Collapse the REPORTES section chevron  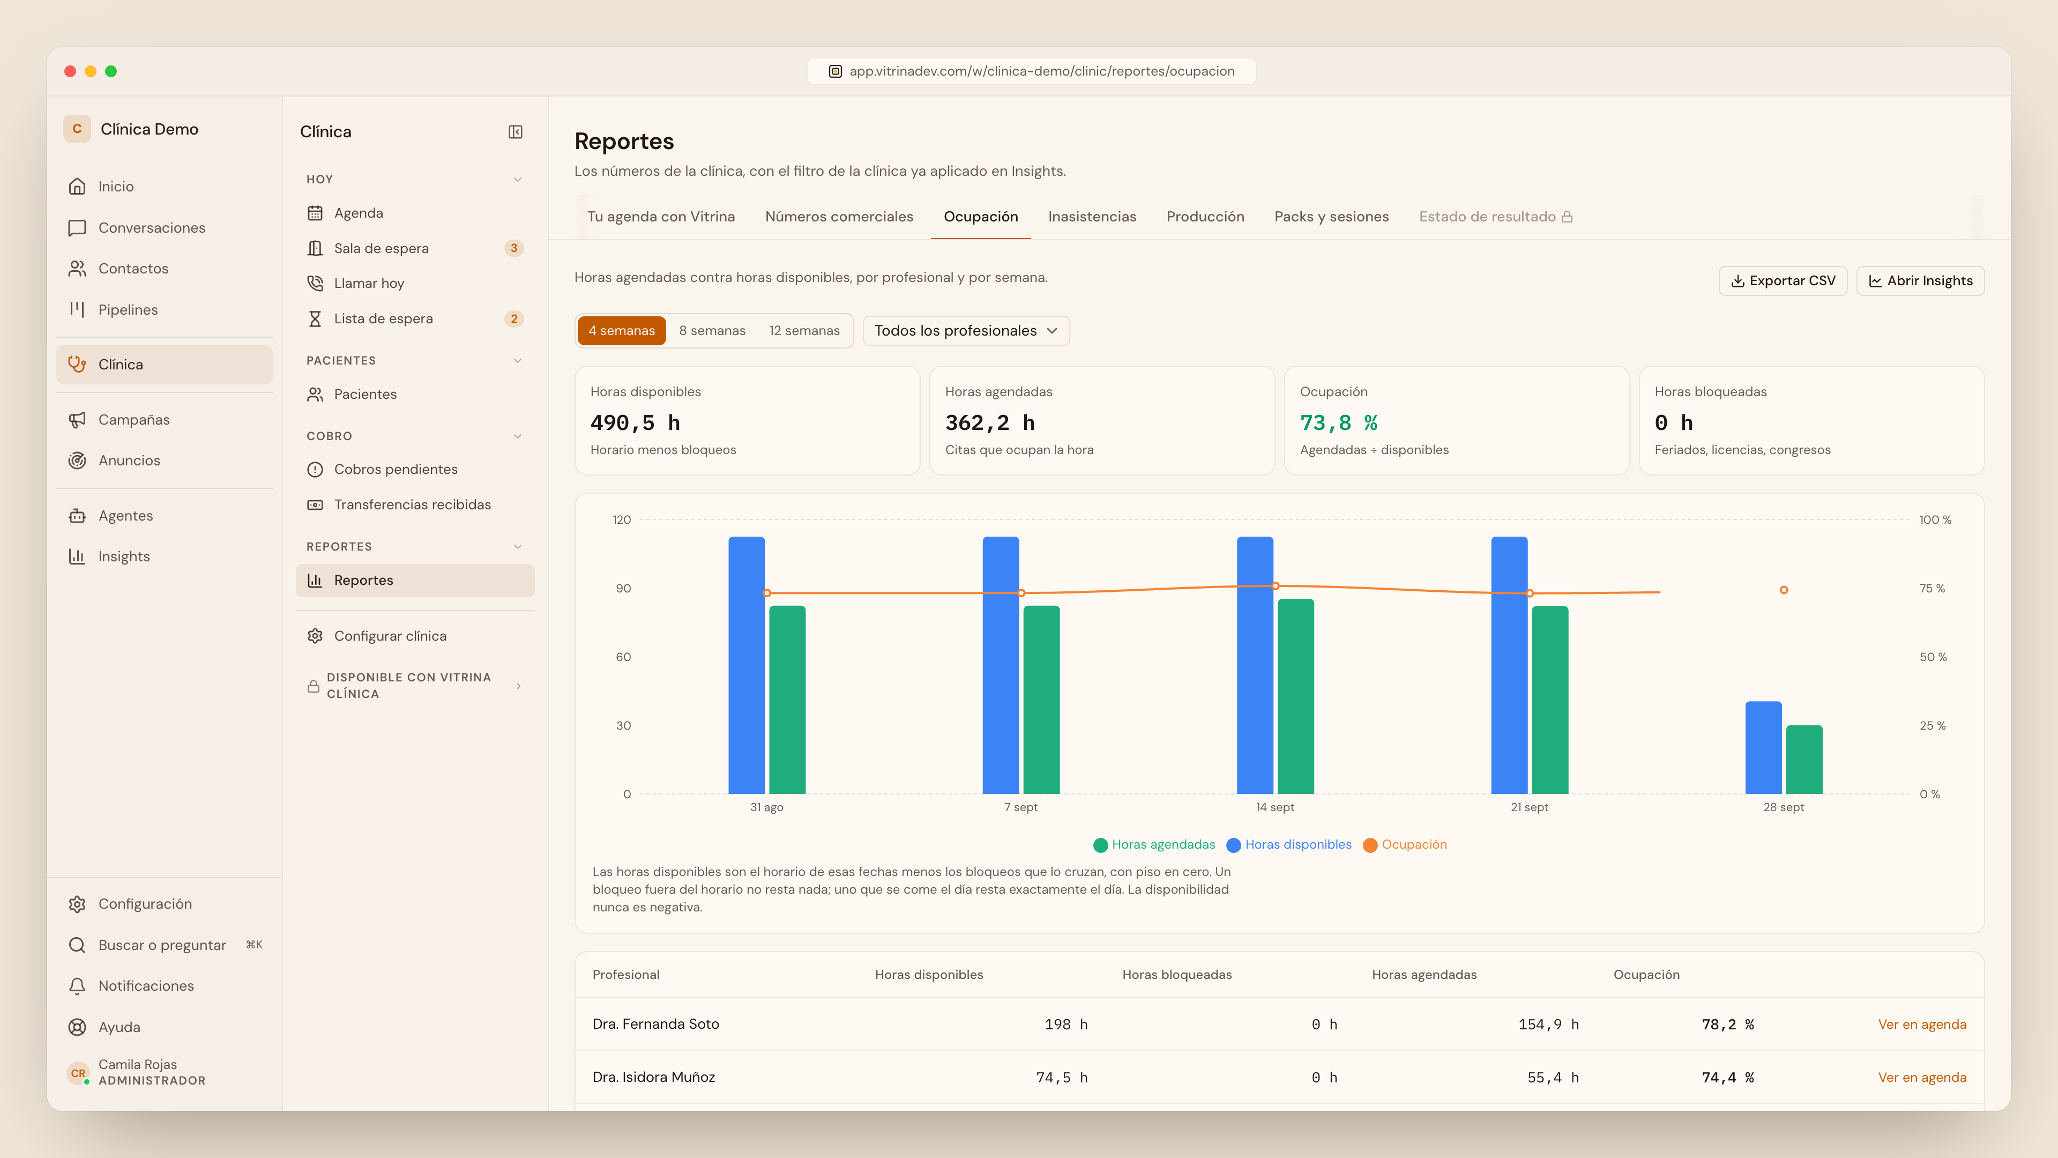tap(518, 547)
